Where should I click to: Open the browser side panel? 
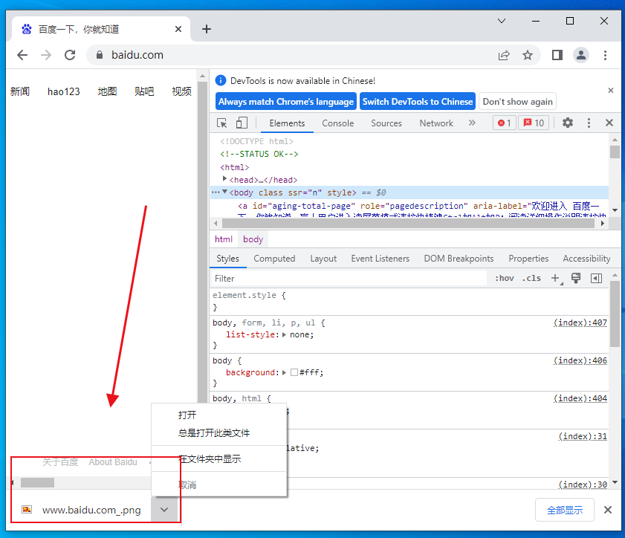[x=557, y=55]
